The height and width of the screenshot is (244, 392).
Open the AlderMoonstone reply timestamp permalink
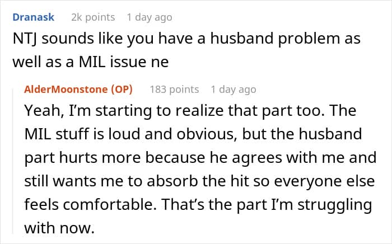[x=234, y=89]
